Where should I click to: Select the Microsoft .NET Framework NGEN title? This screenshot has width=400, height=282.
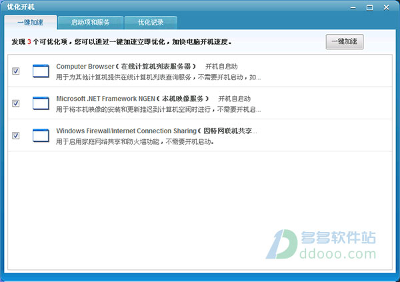tap(133, 99)
